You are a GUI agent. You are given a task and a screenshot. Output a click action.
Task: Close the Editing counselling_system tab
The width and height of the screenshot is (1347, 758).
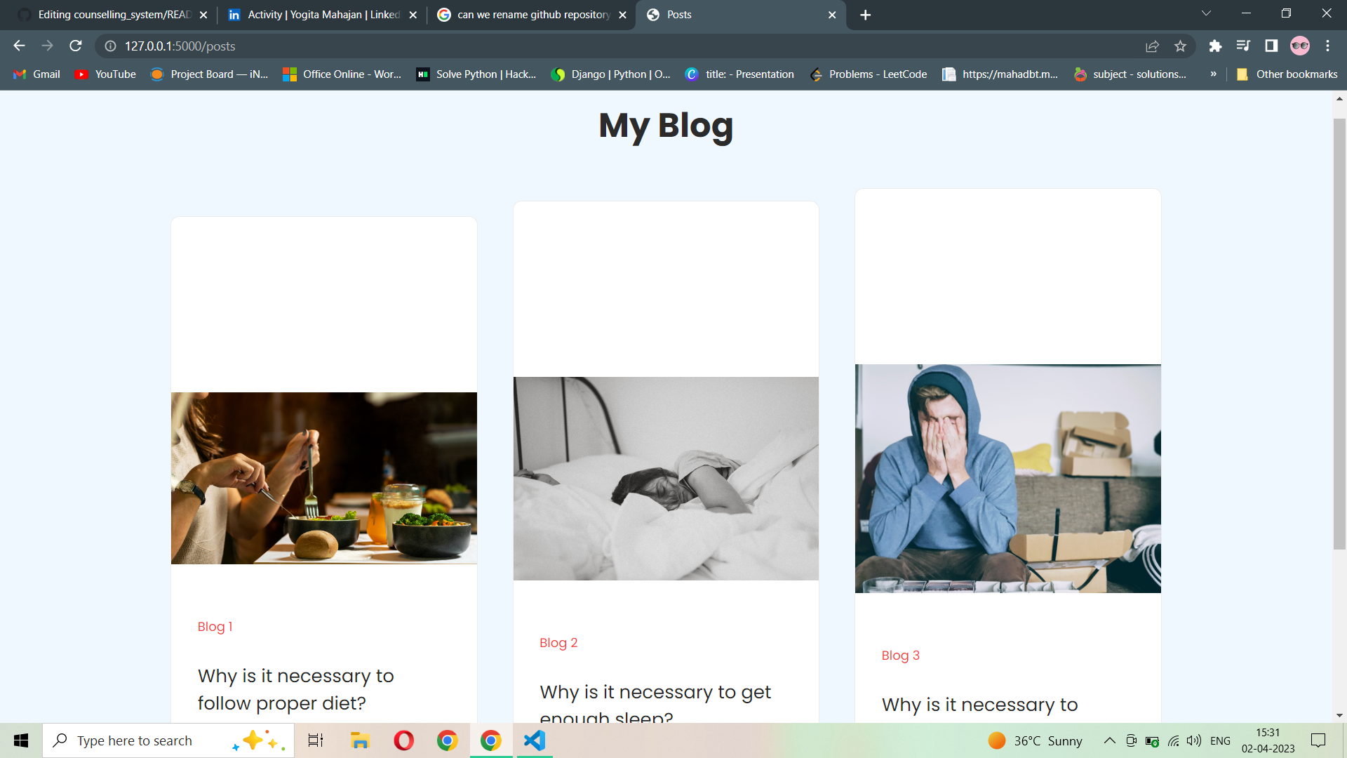(x=203, y=15)
